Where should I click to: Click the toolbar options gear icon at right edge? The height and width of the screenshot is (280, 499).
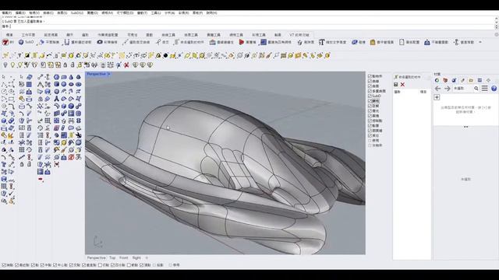coord(497,34)
